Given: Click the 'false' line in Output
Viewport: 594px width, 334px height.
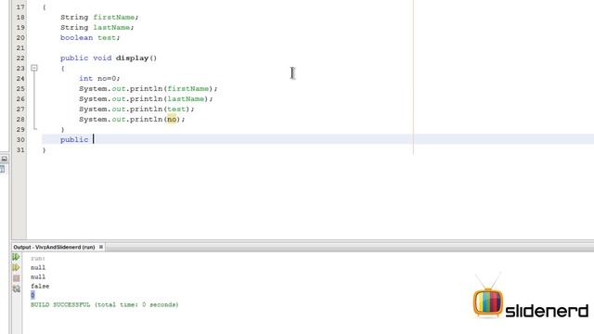Looking at the screenshot, I should point(40,287).
